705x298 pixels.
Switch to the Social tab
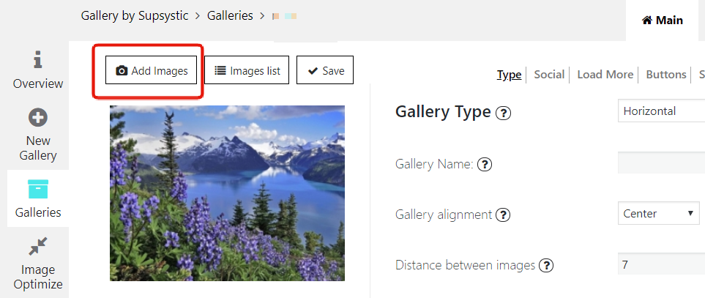click(x=549, y=74)
